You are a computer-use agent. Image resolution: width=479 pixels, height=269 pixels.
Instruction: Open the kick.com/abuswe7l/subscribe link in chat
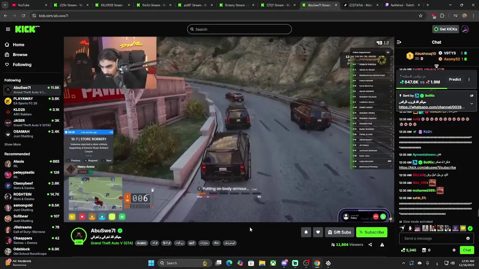tap(427, 168)
